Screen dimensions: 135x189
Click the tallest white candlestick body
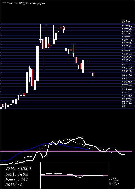pos(38,63)
